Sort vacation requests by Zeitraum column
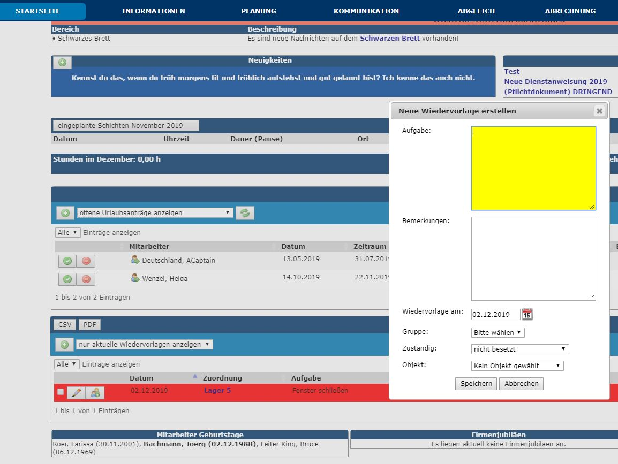Screen dimensions: 618x464 370,247
